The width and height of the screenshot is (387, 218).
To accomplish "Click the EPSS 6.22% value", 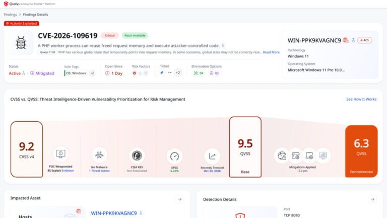I will tap(174, 171).
